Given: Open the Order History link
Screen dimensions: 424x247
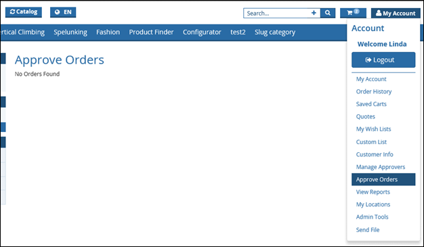Looking at the screenshot, I should [374, 91].
